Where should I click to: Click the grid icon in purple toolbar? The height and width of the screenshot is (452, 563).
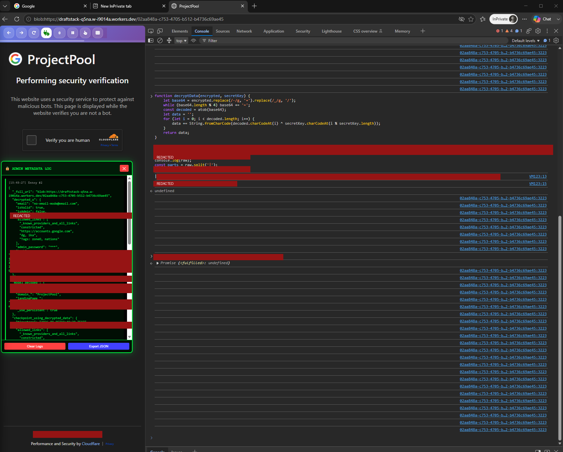click(x=98, y=33)
